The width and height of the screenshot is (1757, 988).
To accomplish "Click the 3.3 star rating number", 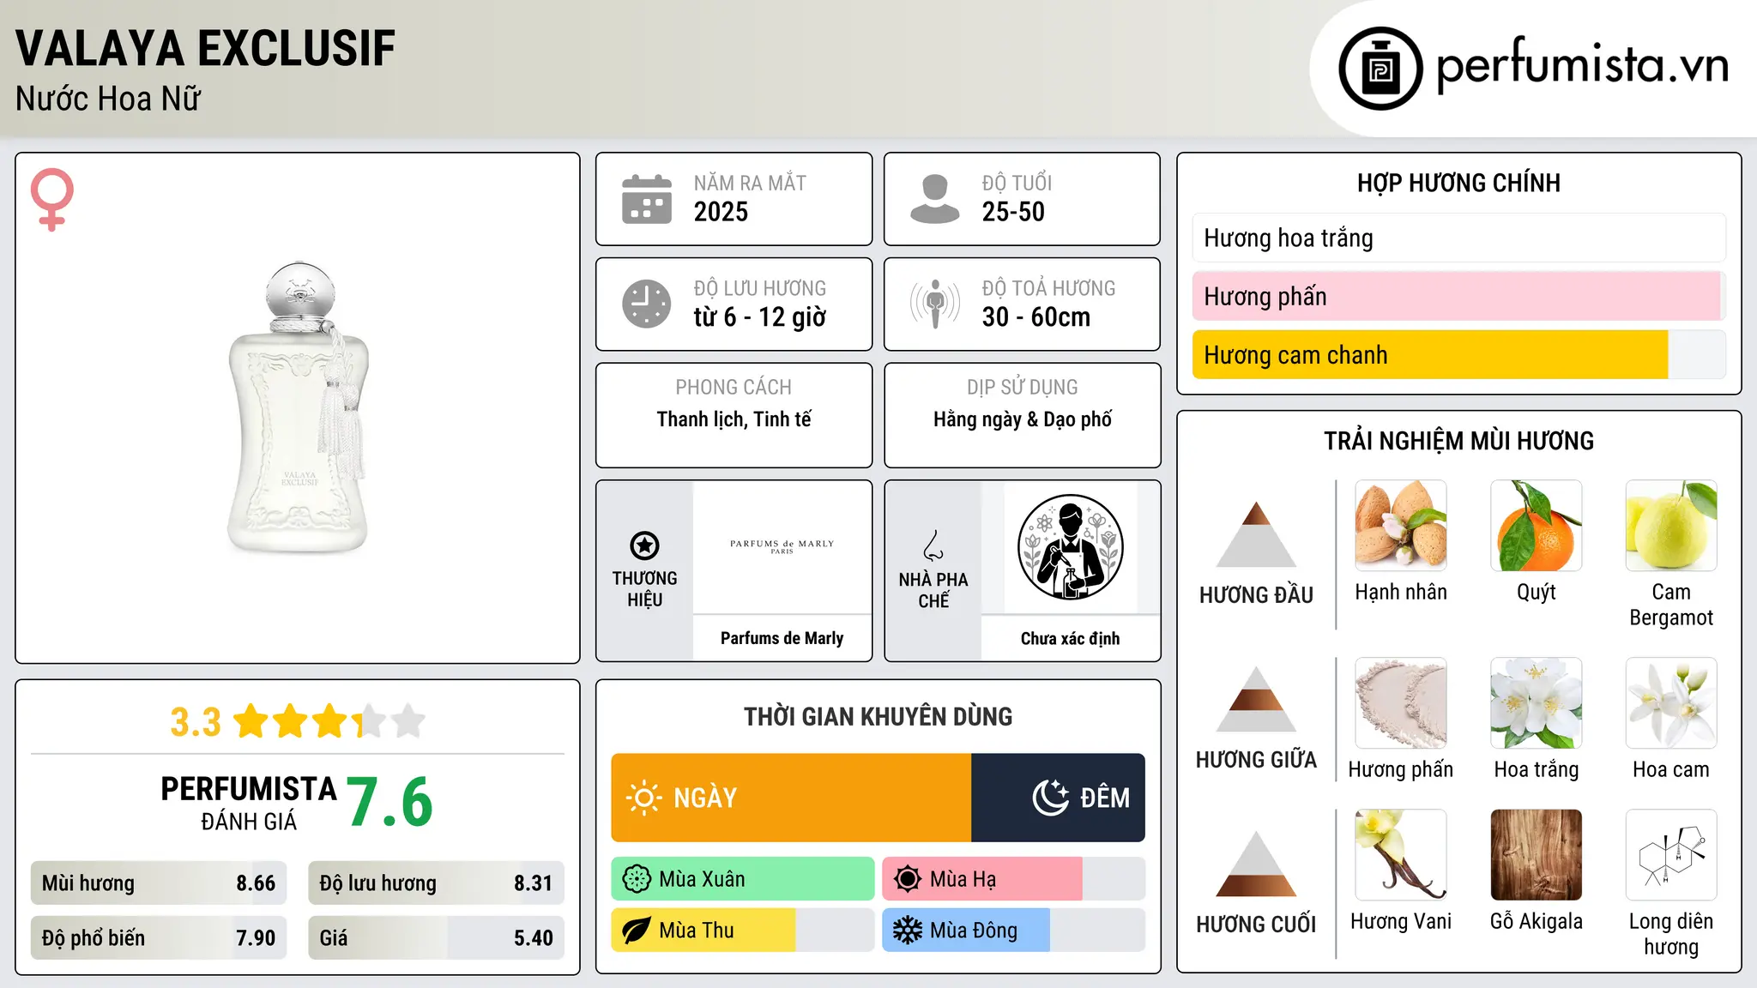I will (196, 722).
